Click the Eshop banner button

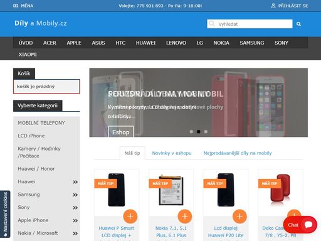click(121, 132)
